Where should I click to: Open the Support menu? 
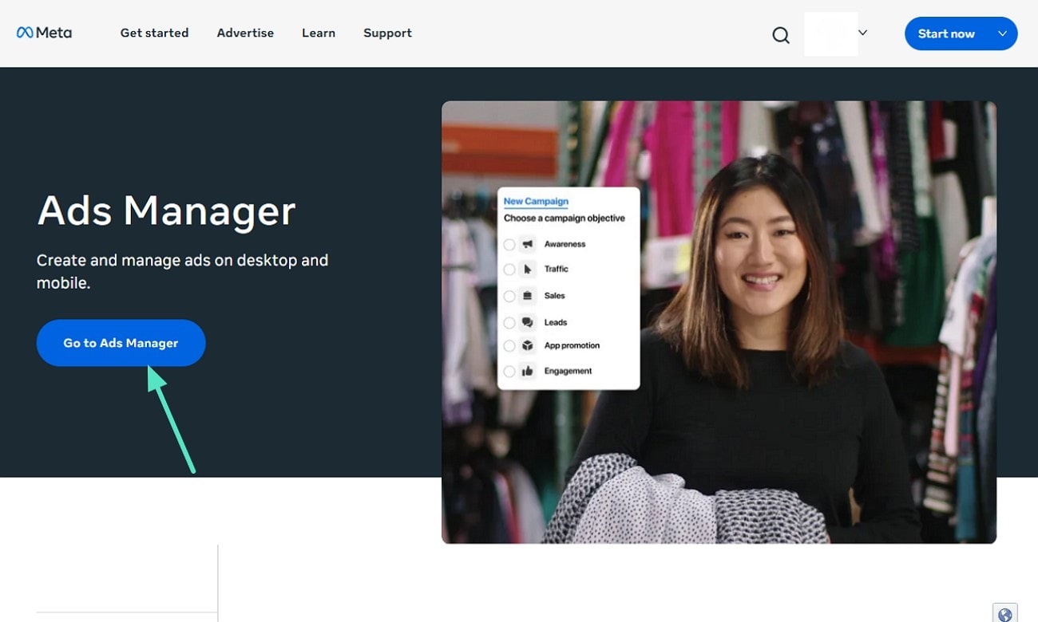387,33
